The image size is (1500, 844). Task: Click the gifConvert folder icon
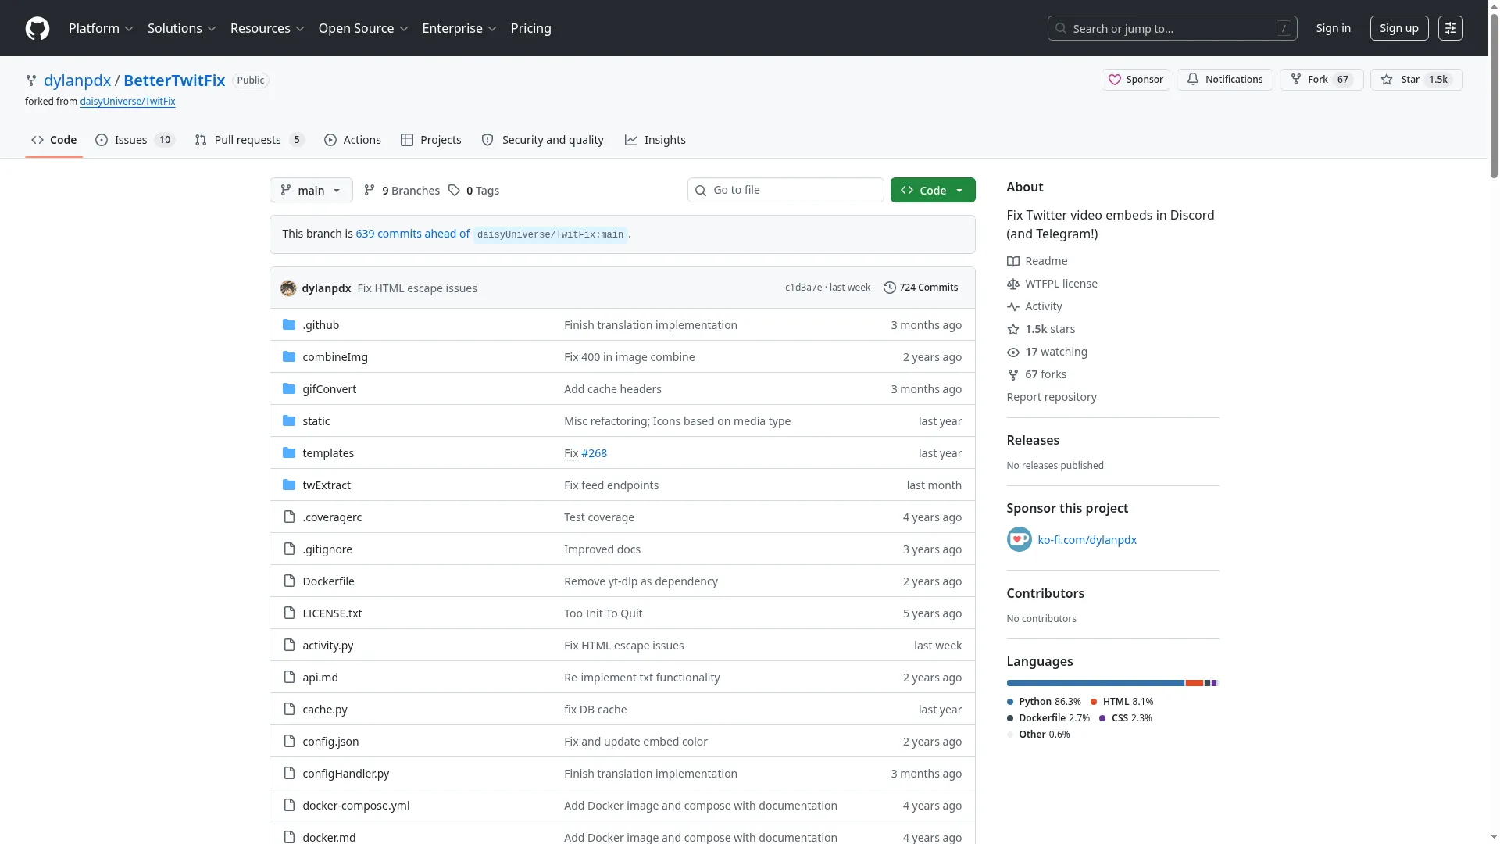(289, 389)
